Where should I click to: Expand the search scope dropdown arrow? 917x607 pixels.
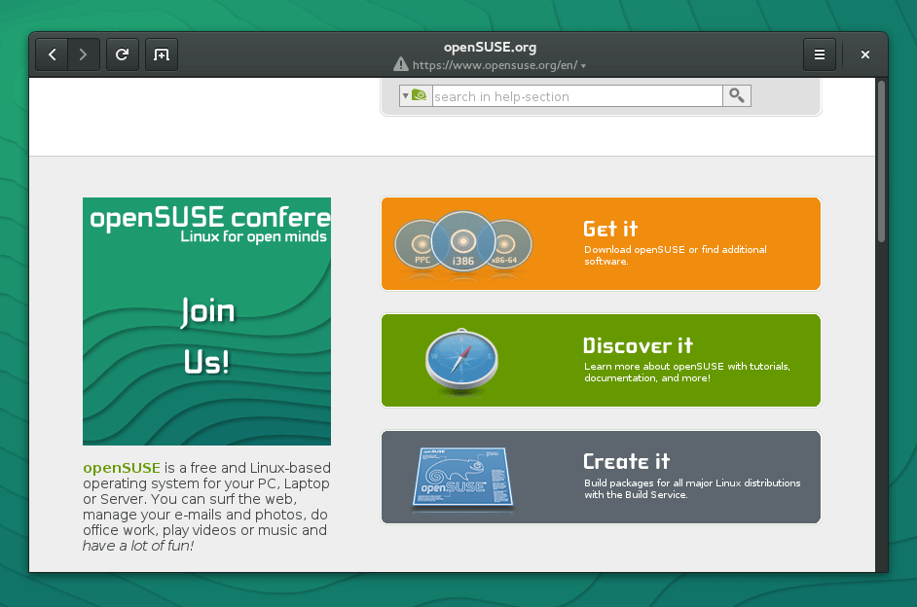point(404,95)
